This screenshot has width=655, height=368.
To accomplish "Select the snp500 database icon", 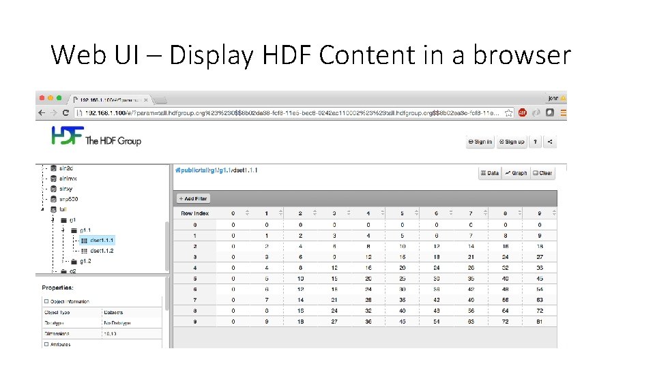I will (53, 199).
